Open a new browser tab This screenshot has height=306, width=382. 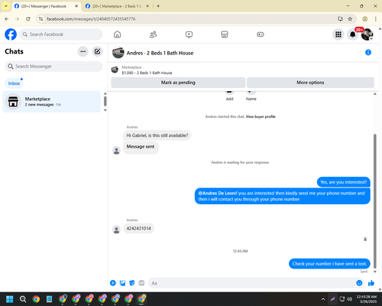coord(158,6)
